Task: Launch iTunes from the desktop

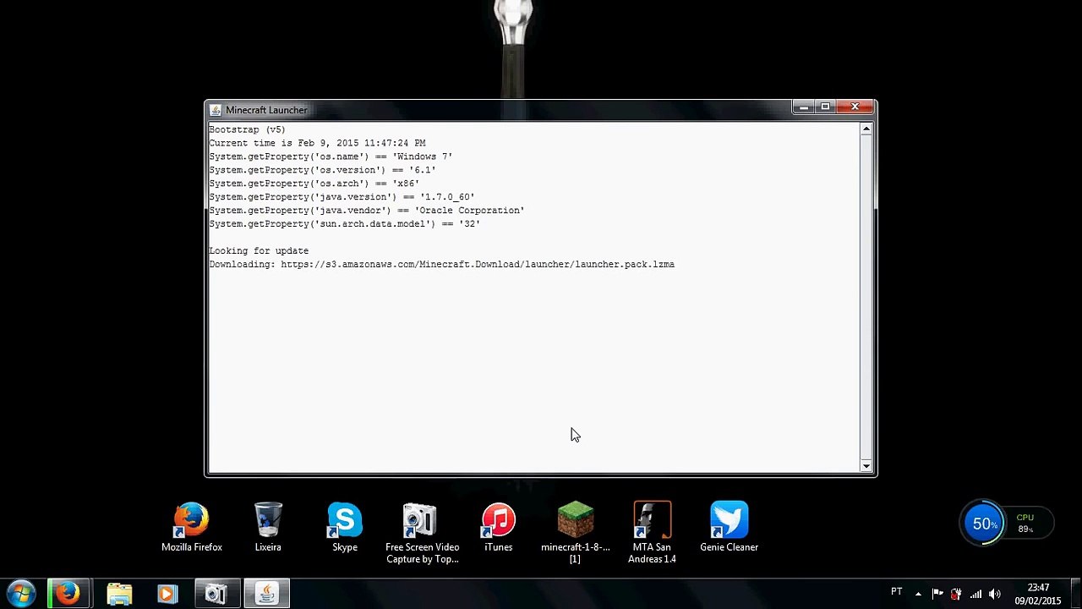Action: click(x=499, y=527)
